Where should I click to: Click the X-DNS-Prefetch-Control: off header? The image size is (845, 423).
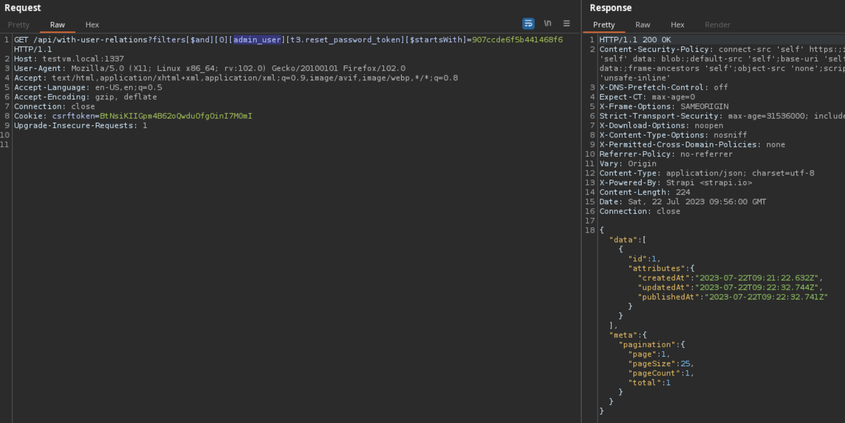[664, 87]
